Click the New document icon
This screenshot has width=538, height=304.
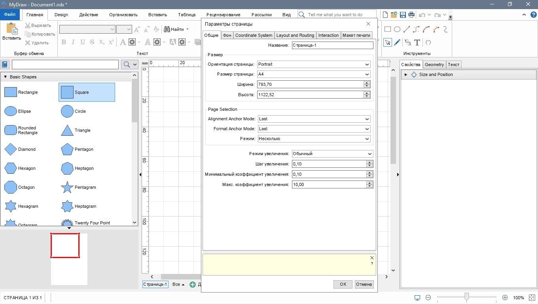(385, 15)
